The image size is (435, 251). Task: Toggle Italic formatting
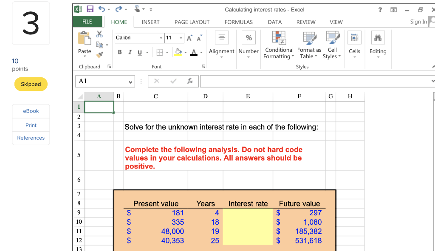pos(130,52)
